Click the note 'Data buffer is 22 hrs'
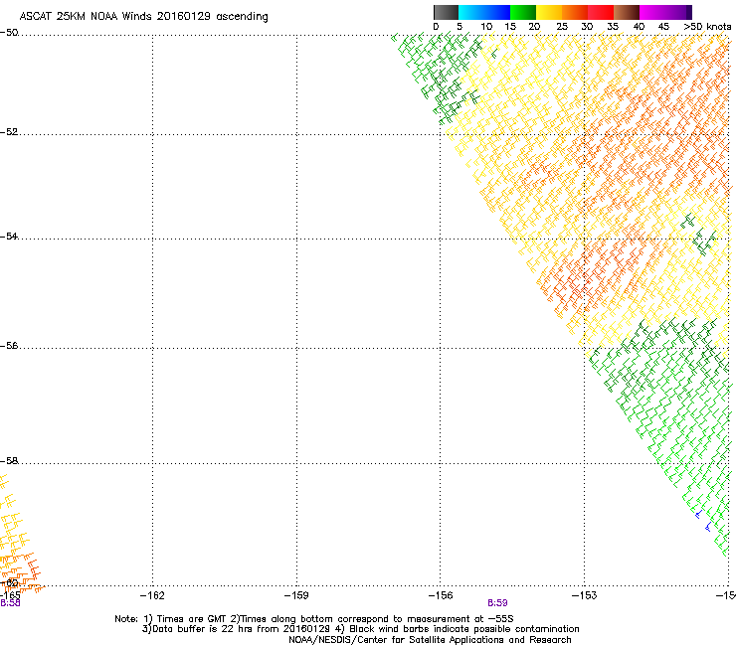This screenshot has height=646, width=736. coord(200,629)
